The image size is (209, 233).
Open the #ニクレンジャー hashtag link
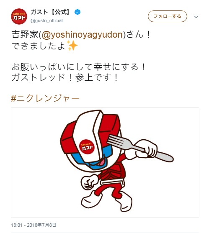45,98
